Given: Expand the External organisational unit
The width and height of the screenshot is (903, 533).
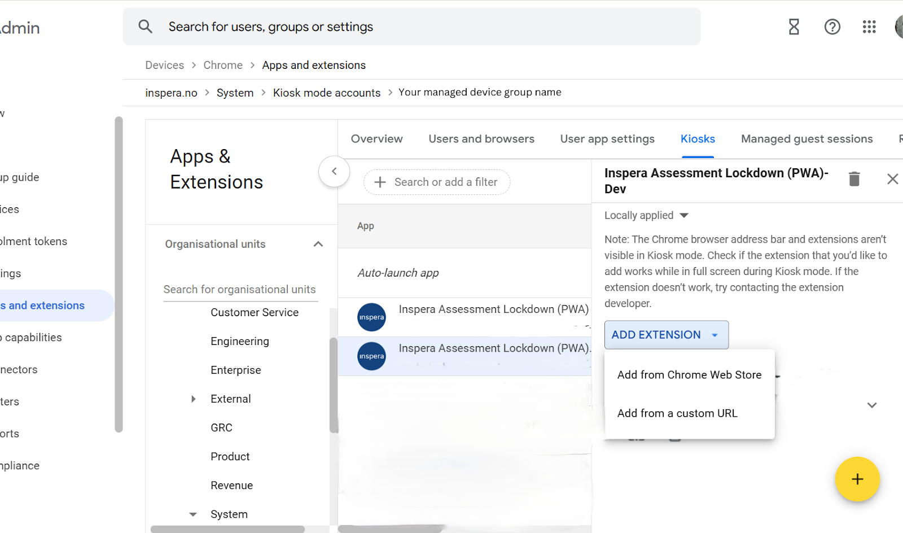Looking at the screenshot, I should (x=194, y=399).
